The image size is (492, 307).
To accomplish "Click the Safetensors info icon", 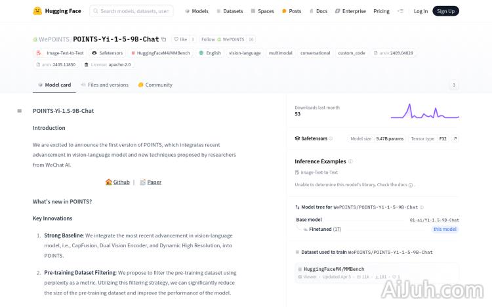I will (x=331, y=138).
